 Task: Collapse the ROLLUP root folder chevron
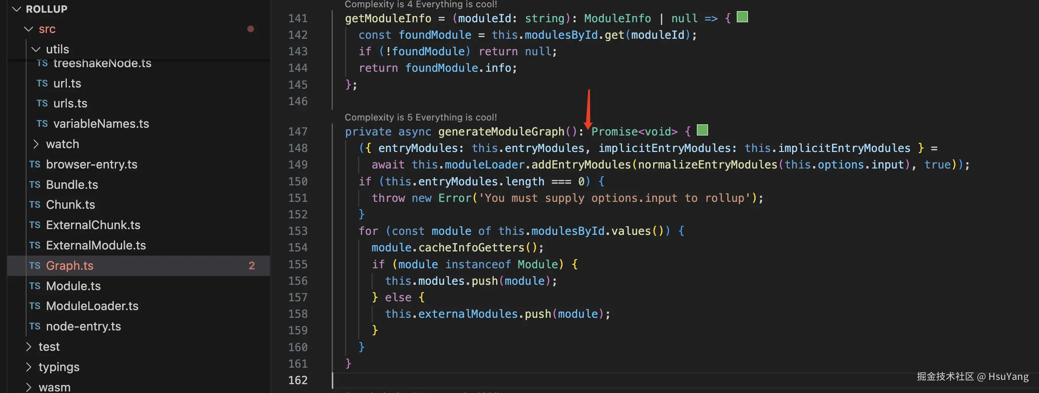(17, 9)
